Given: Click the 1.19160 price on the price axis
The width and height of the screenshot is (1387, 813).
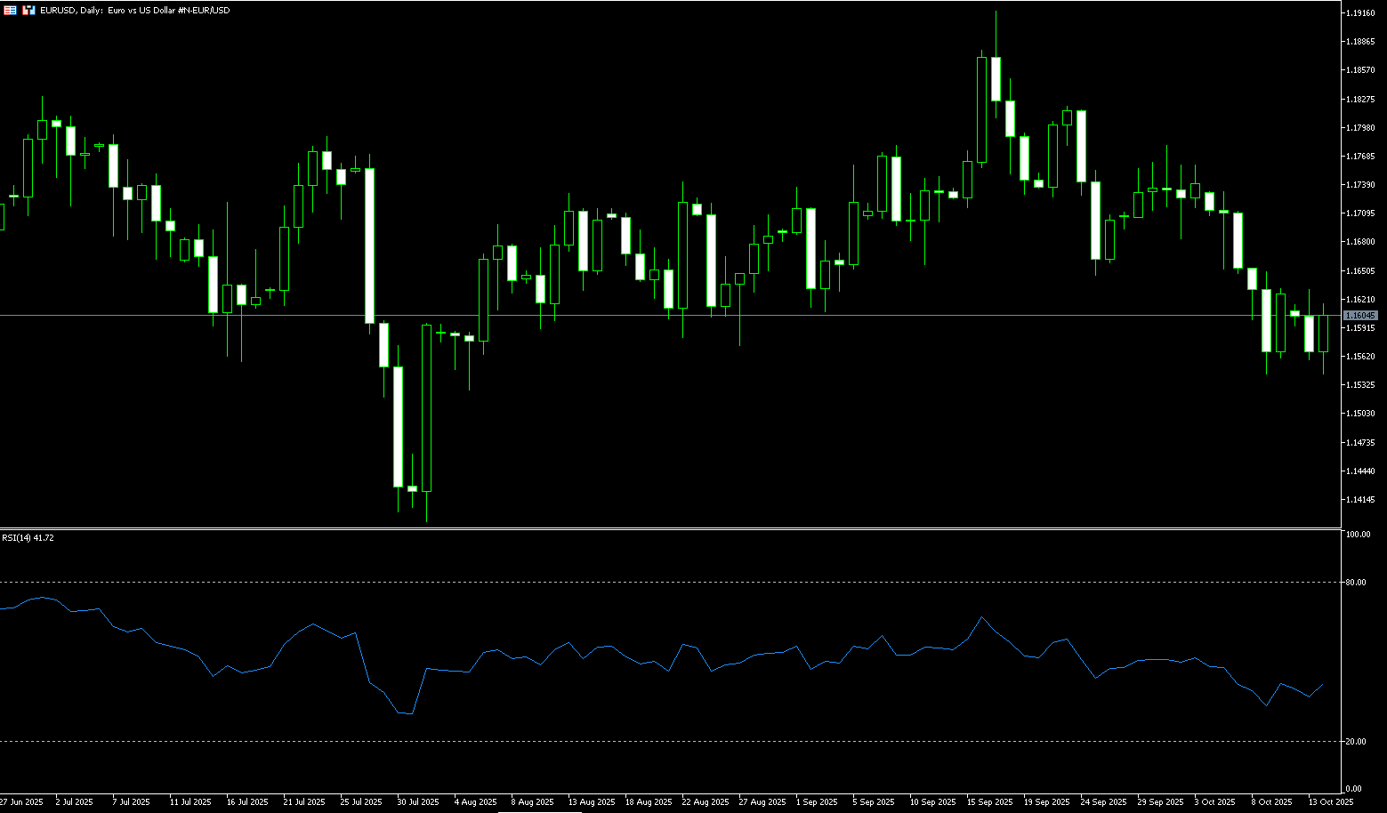Looking at the screenshot, I should [x=1360, y=13].
